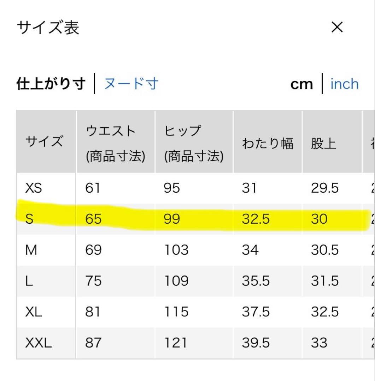Click the 股上 column header
The height and width of the screenshot is (381, 375).
332,141
